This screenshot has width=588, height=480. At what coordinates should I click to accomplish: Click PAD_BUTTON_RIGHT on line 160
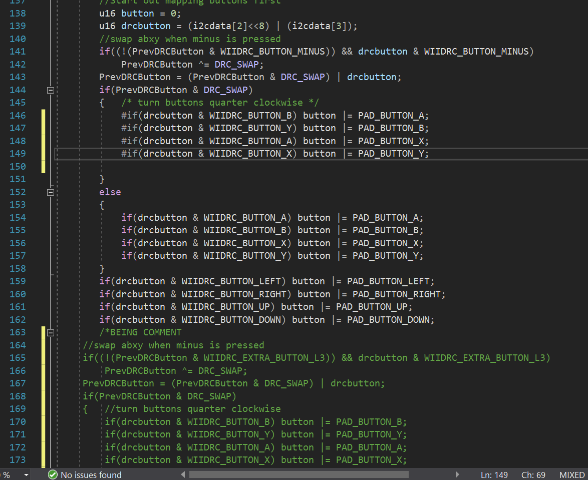(x=396, y=294)
